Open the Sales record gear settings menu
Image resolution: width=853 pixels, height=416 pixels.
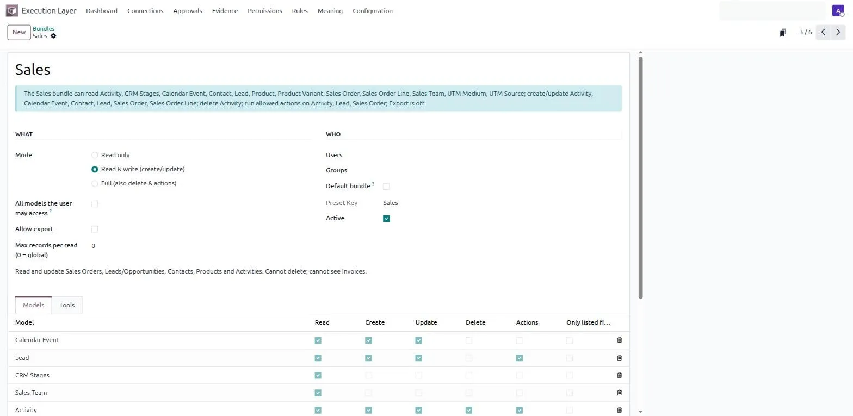tap(53, 36)
